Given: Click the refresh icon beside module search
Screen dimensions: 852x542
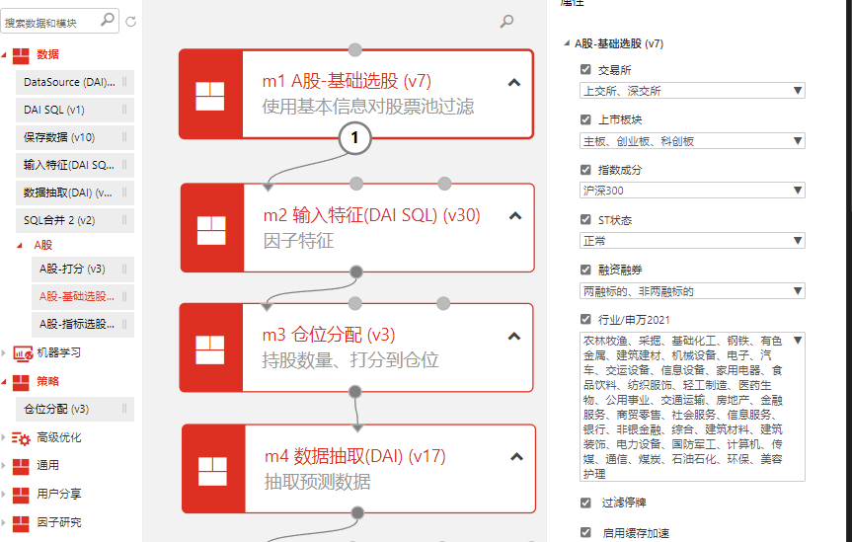Looking at the screenshot, I should (131, 21).
